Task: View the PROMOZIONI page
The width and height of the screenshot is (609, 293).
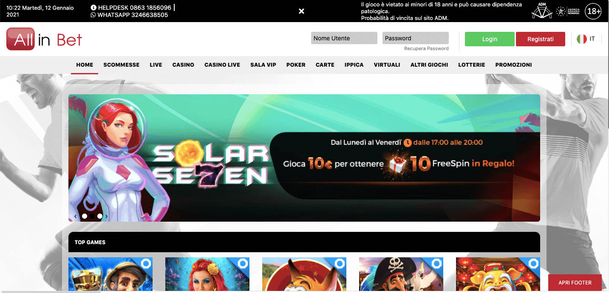Action: click(x=513, y=65)
